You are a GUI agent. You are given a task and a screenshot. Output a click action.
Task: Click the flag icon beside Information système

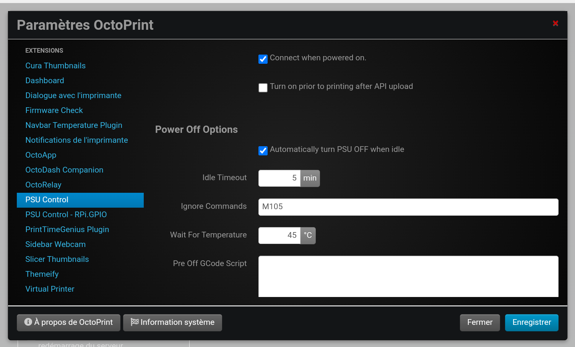135,322
